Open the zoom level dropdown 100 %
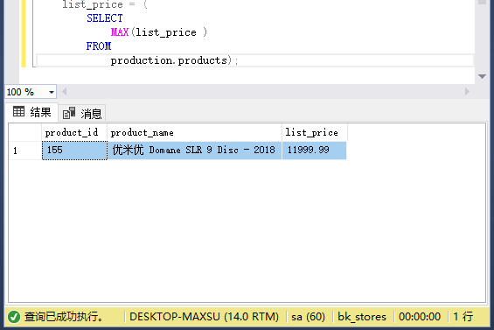 (31, 92)
